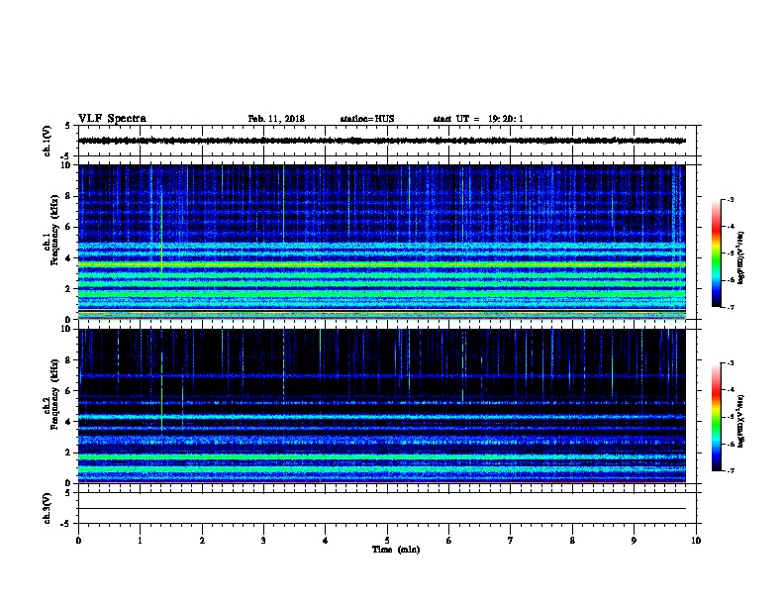Click the time-axis tick label "10"
The height and width of the screenshot is (606, 784).
tap(696, 540)
